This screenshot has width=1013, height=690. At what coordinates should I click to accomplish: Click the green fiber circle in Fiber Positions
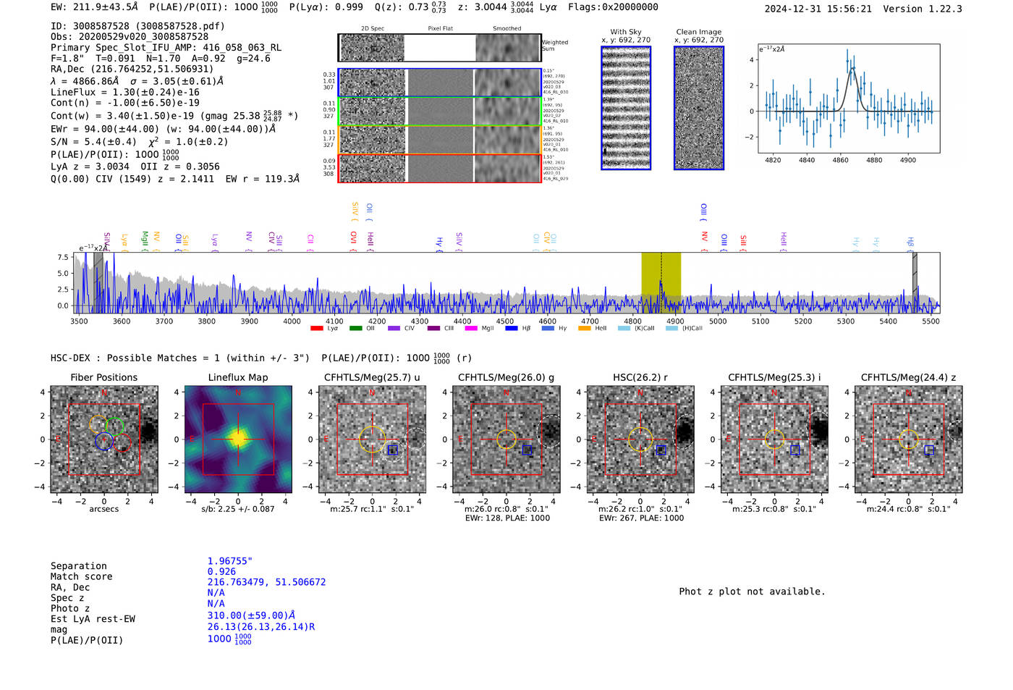pyautogui.click(x=114, y=426)
